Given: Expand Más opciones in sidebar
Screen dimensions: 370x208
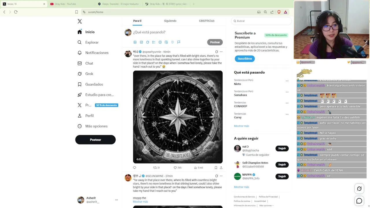Looking at the screenshot, I should [x=93, y=126].
